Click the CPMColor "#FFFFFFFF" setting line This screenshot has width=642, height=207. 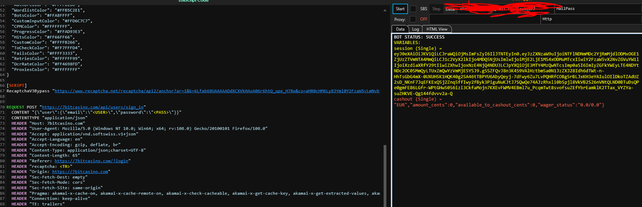pyautogui.click(x=42, y=26)
